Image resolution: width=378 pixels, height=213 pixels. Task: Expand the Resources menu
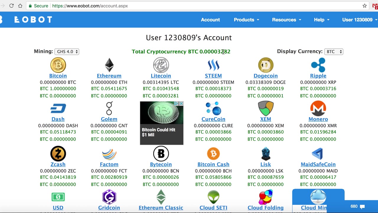point(286,20)
